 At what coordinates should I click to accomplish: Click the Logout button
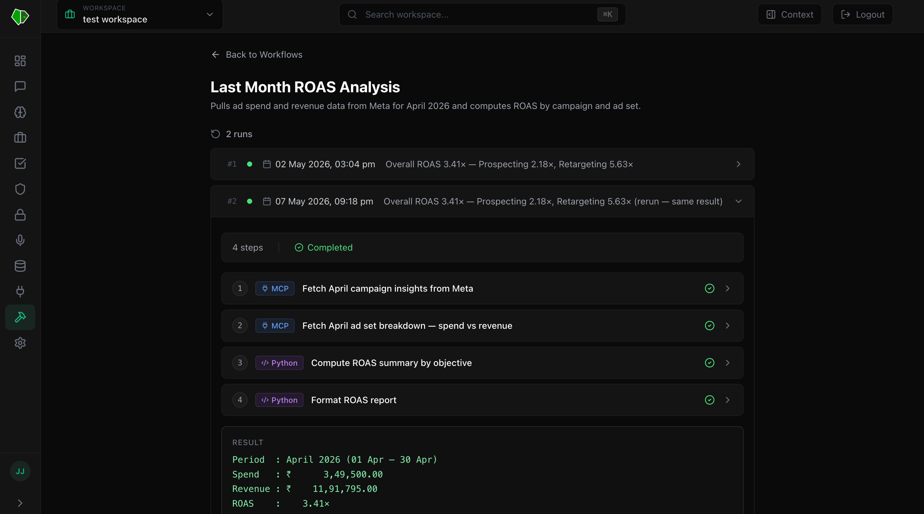[x=863, y=14]
